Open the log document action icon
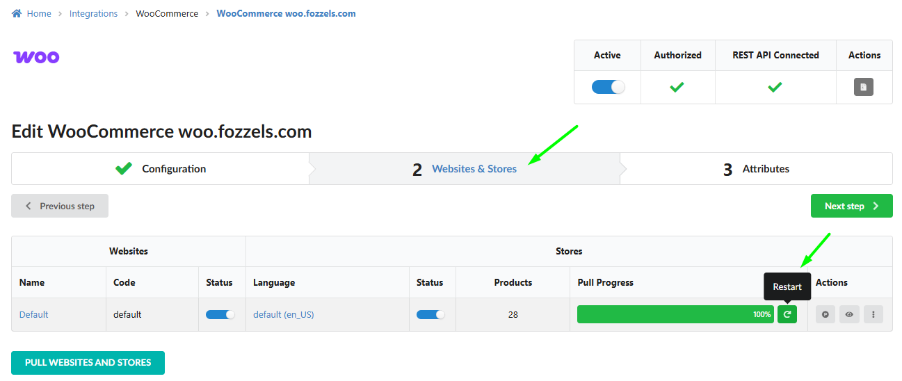Image resolution: width=902 pixels, height=381 pixels. pyautogui.click(x=864, y=87)
